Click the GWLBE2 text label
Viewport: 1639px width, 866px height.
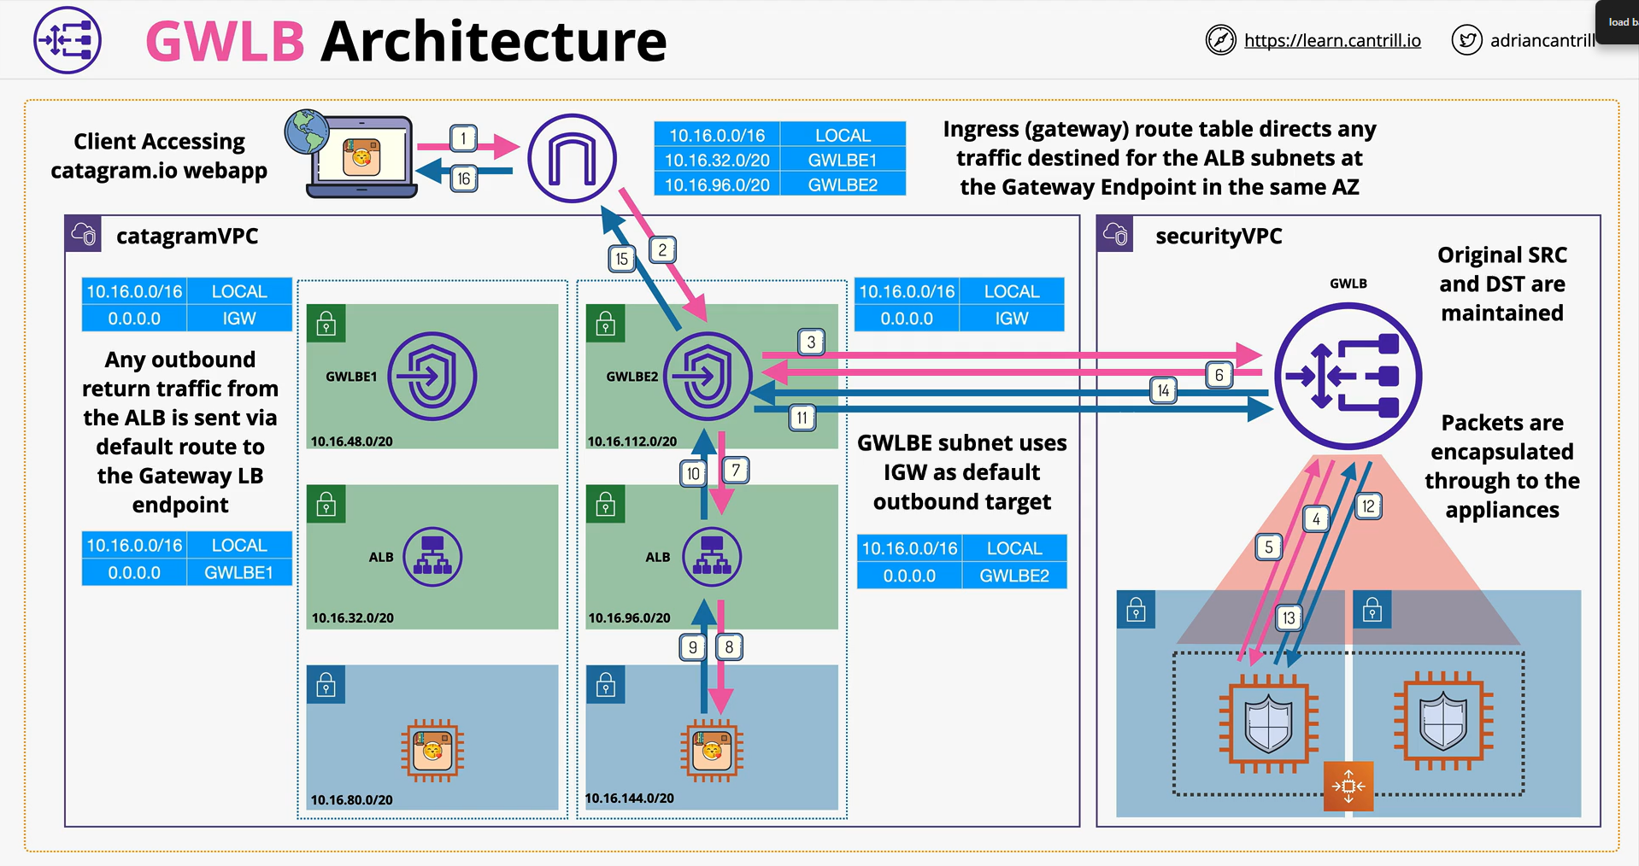[x=632, y=377]
